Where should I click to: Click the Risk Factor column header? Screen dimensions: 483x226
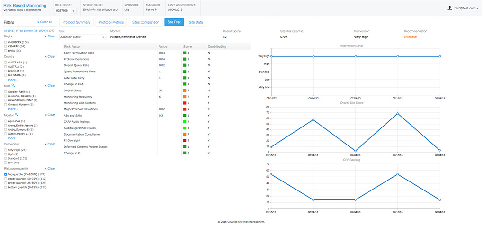click(x=72, y=47)
